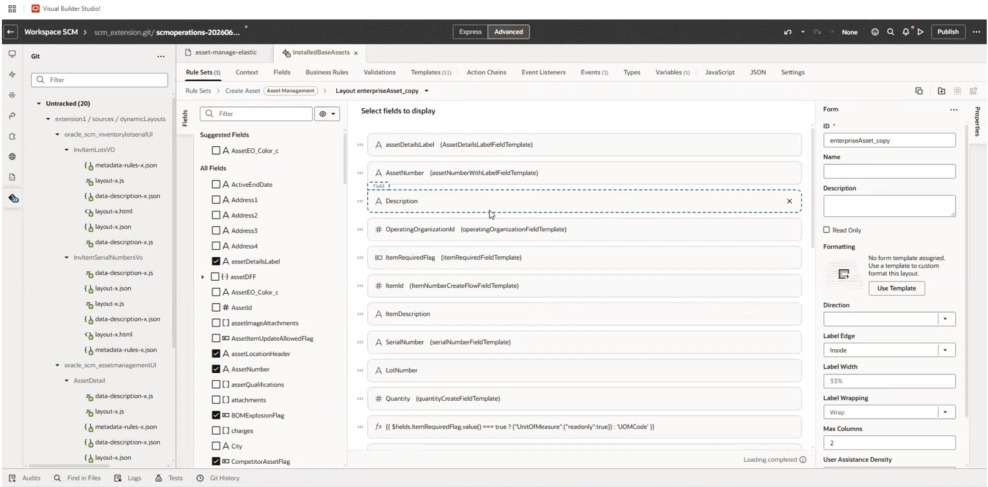Click the folder-with-plus icon above the Form panel
This screenshot has width=988, height=487.
(942, 91)
